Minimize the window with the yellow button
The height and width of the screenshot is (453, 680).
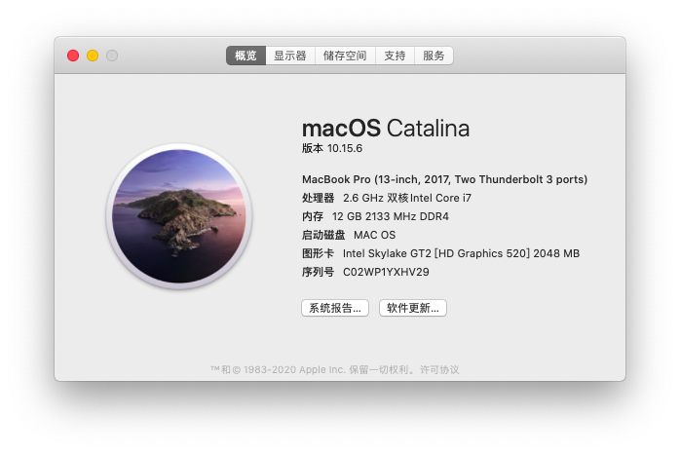pos(93,56)
